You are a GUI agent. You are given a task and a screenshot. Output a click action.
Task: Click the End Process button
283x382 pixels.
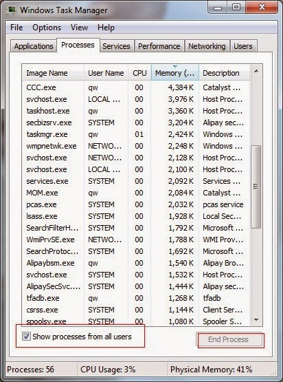click(229, 339)
